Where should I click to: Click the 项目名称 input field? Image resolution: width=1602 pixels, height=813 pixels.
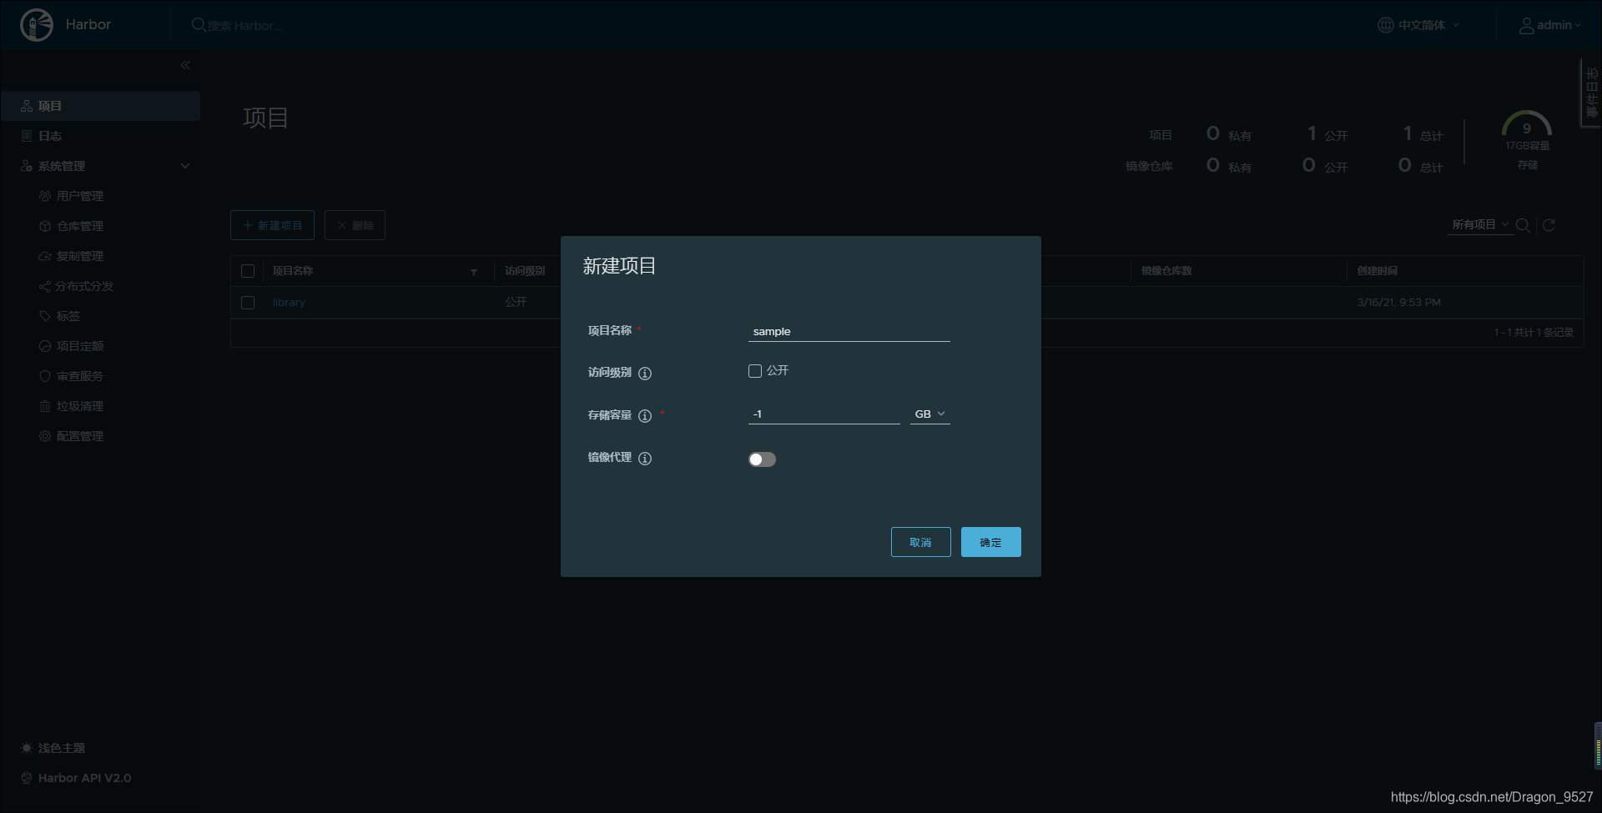[849, 331]
